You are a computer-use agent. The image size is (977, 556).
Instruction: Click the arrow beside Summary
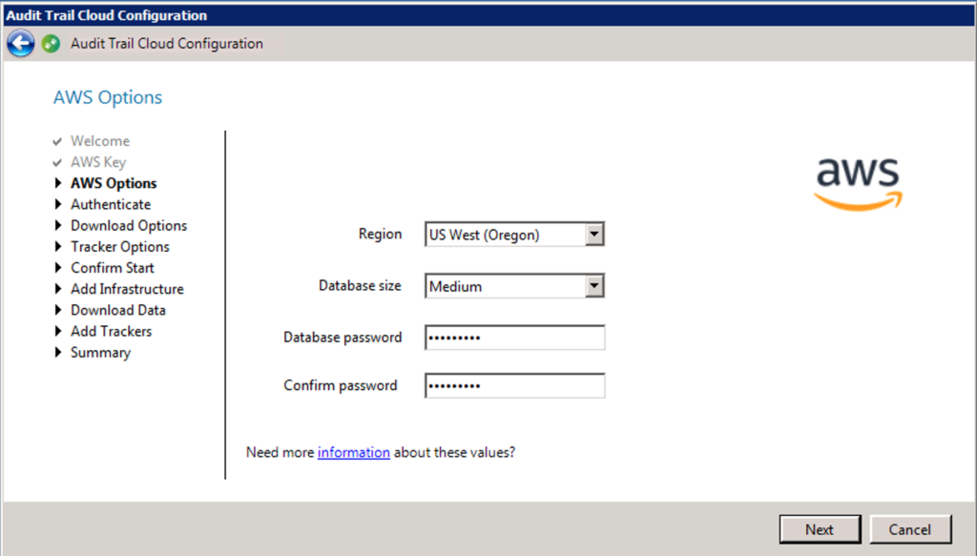pyautogui.click(x=58, y=353)
